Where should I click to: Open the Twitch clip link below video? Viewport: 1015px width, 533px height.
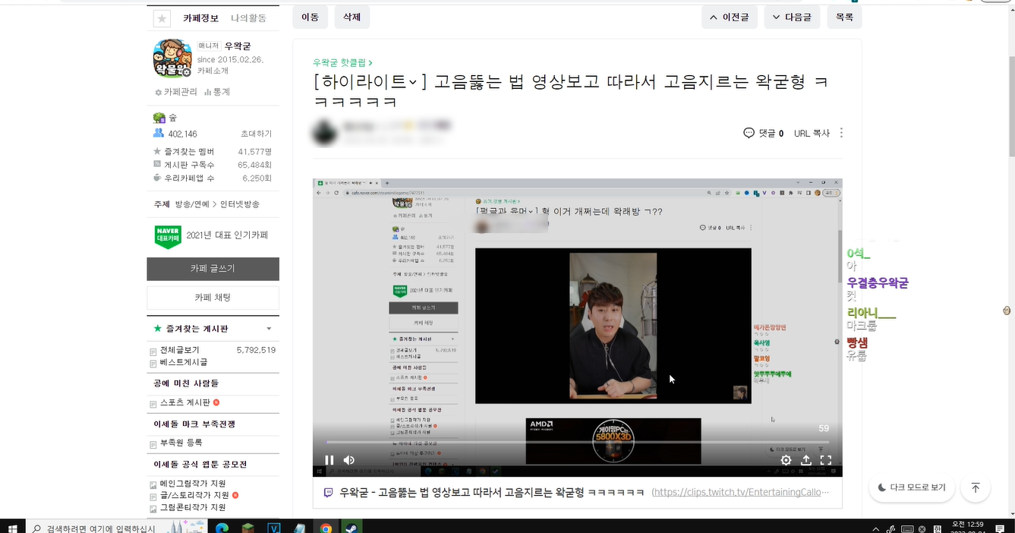pyautogui.click(x=739, y=492)
